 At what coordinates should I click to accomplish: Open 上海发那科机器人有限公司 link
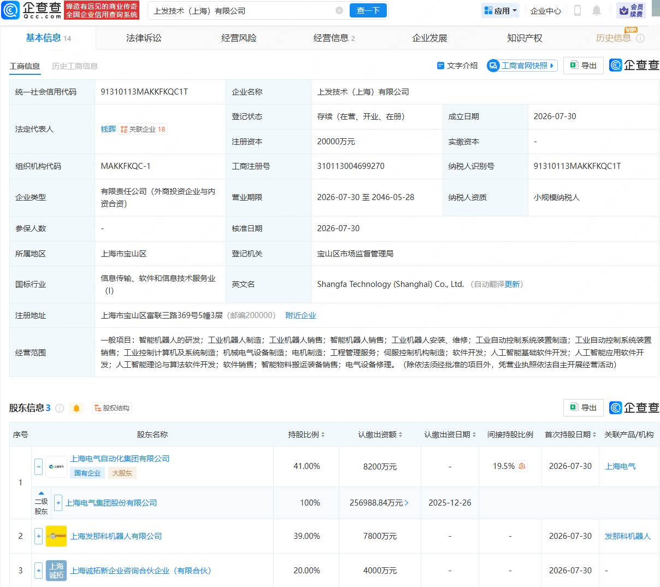pos(116,536)
